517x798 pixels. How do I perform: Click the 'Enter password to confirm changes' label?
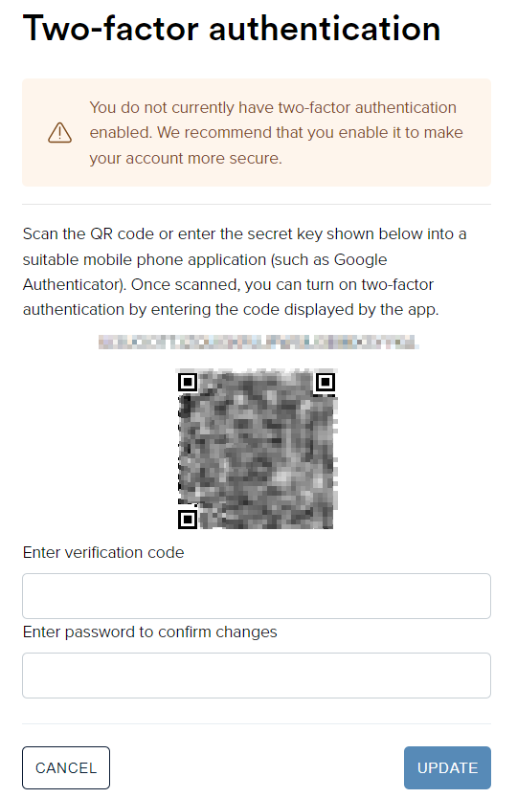(x=149, y=632)
